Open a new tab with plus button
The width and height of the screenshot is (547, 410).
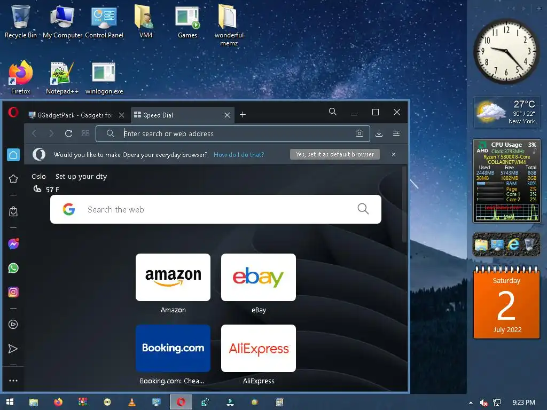243,115
